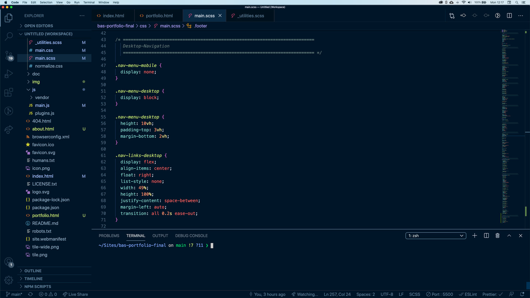The height and width of the screenshot is (298, 530).
Task: Open the Explorer view in activity bar
Action: (8, 18)
